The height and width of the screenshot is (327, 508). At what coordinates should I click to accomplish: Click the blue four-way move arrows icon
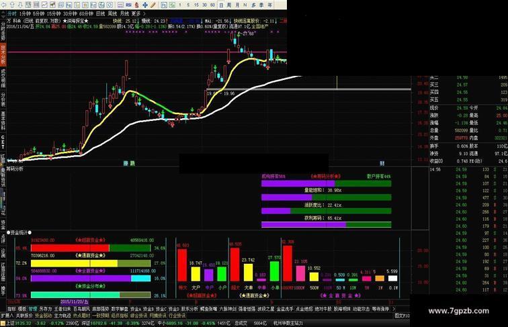point(145,5)
